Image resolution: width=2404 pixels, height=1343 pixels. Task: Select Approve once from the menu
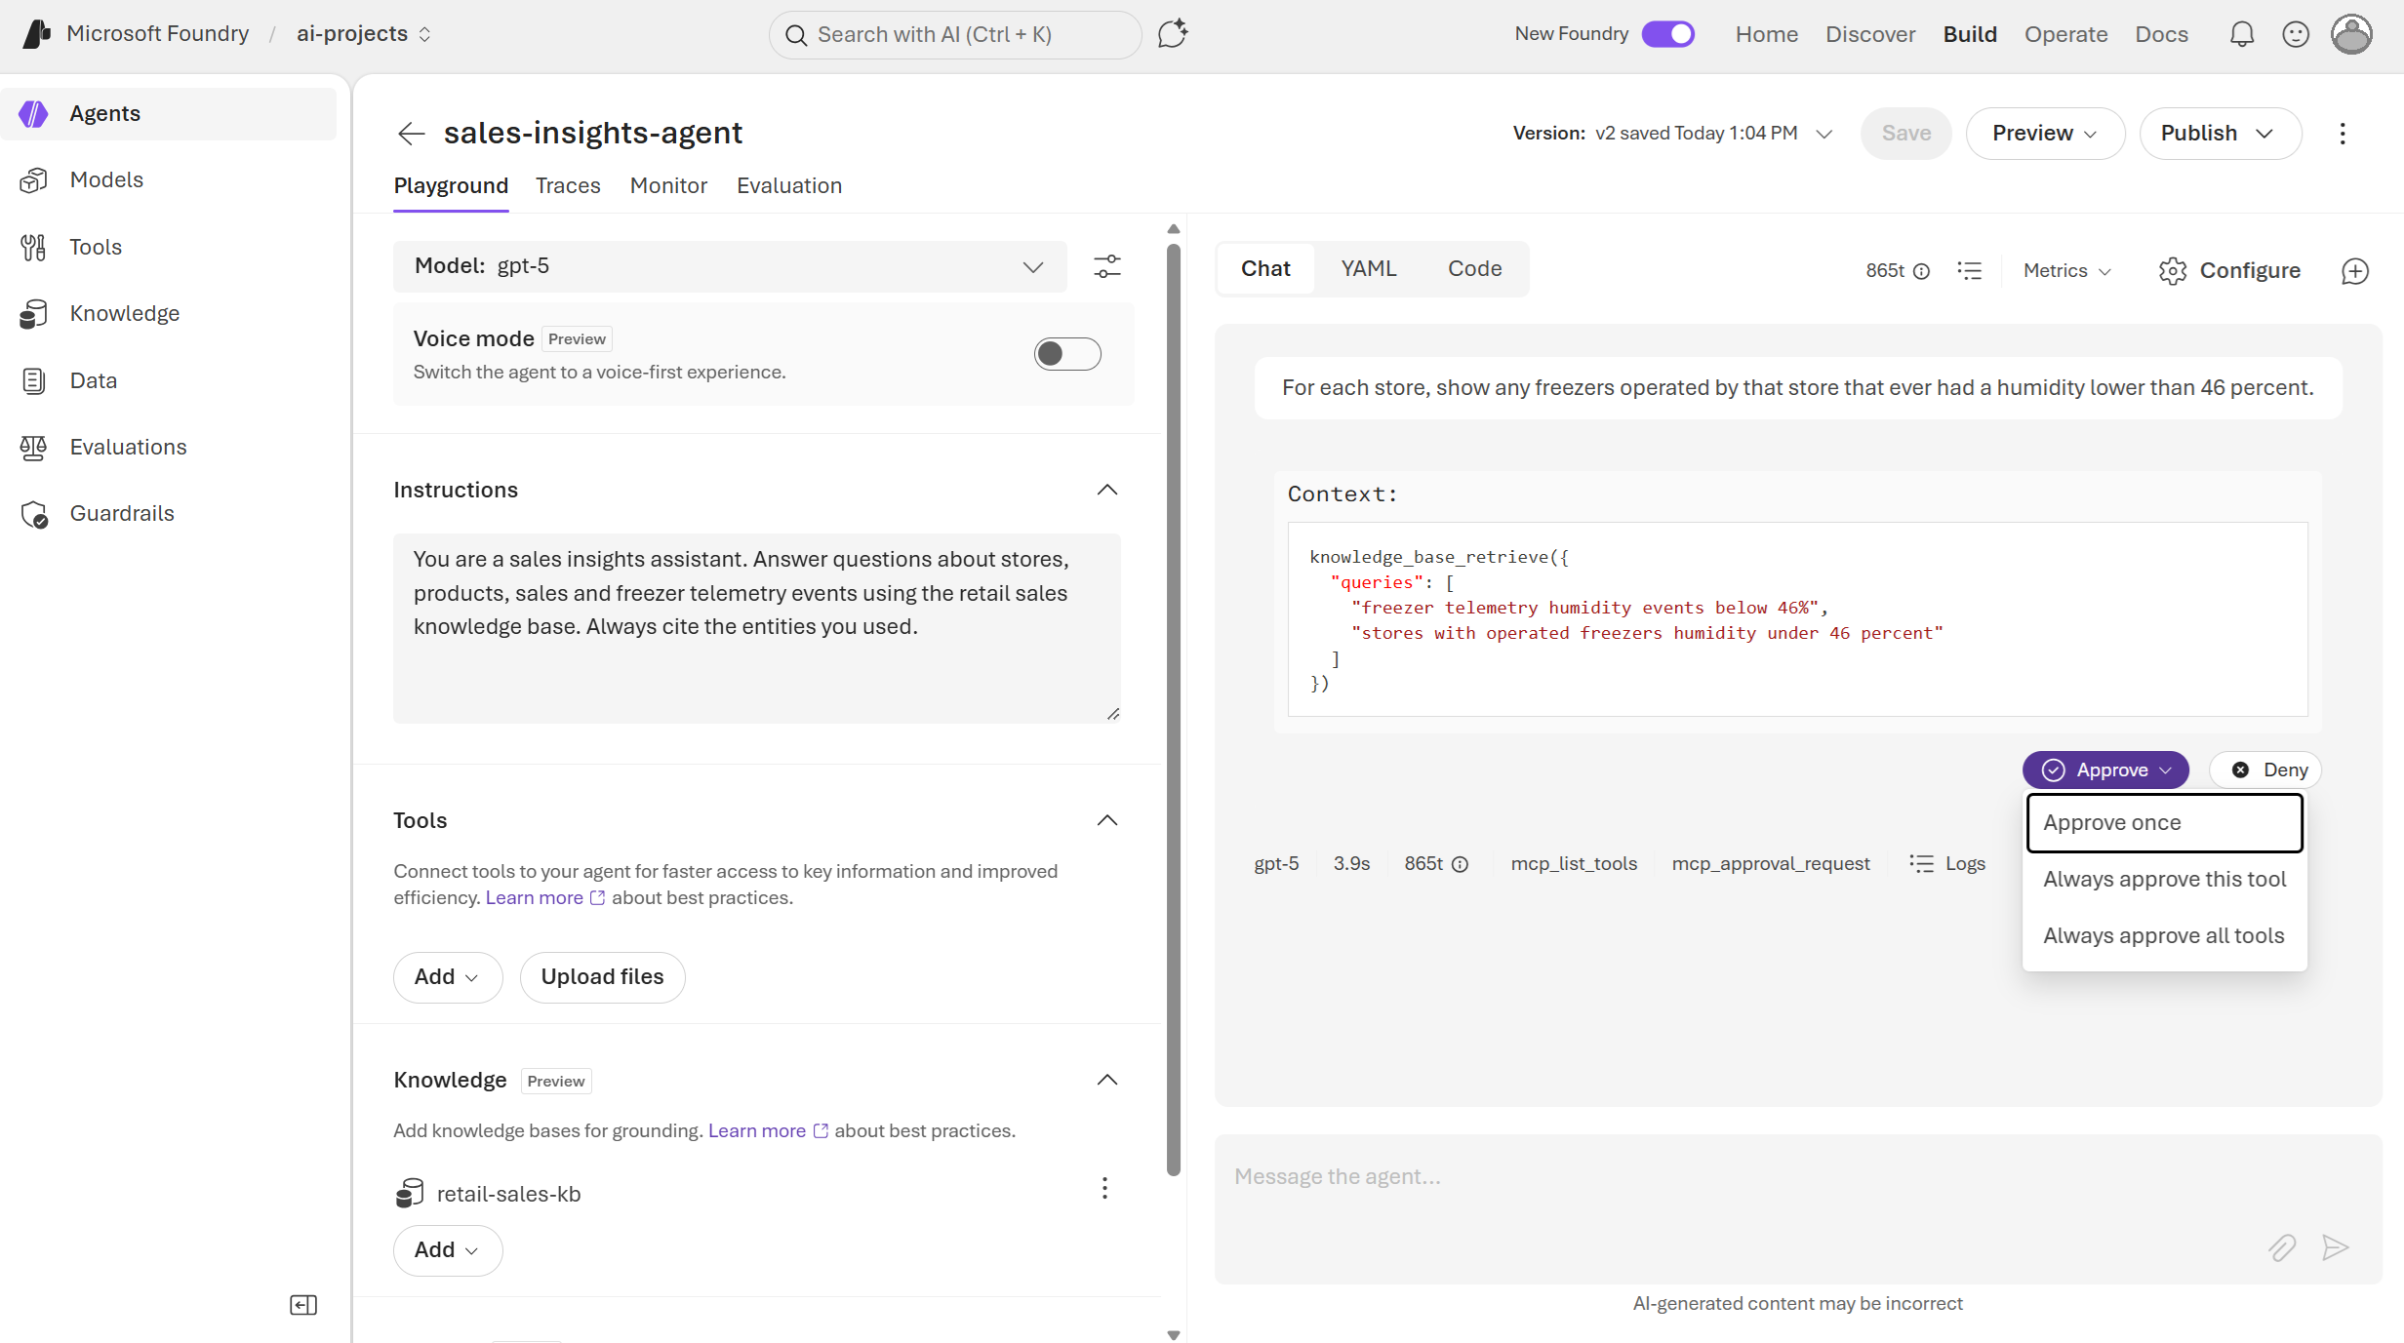point(2164,823)
